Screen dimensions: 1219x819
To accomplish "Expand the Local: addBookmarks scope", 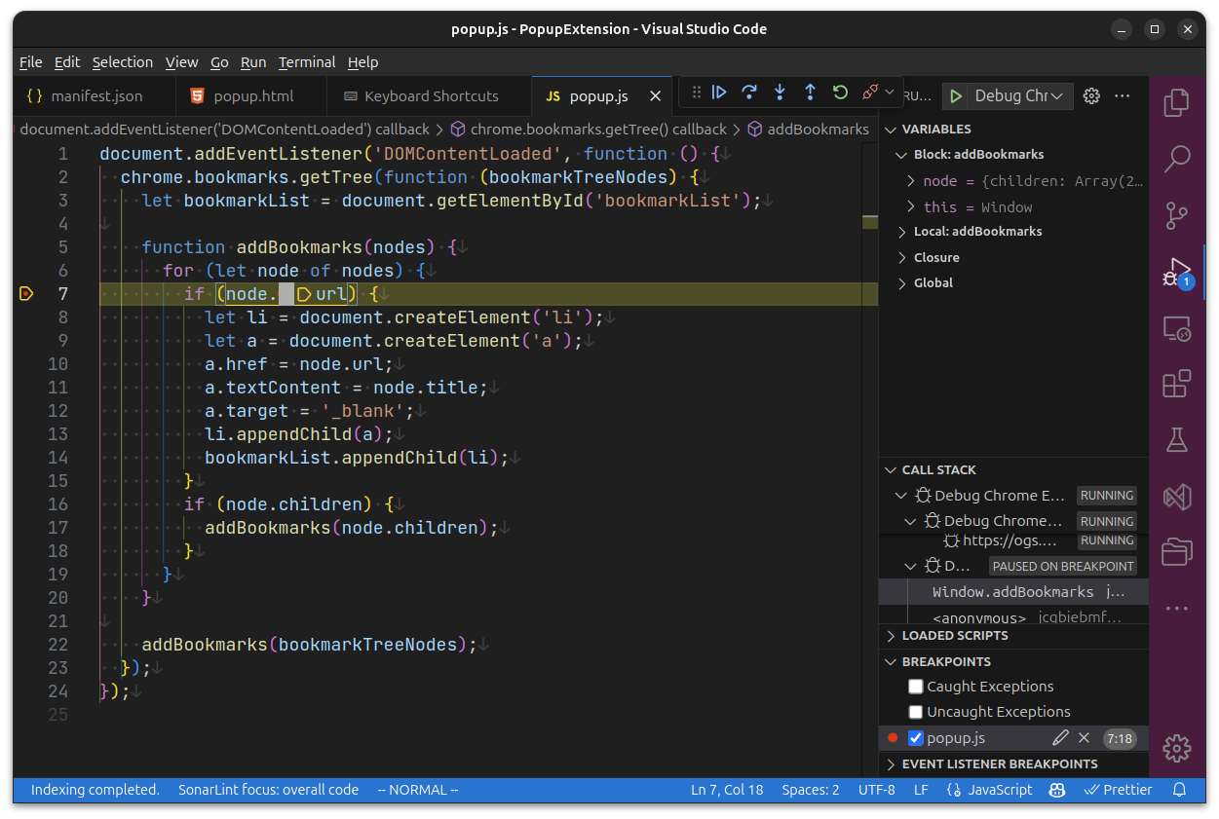I will (x=901, y=232).
